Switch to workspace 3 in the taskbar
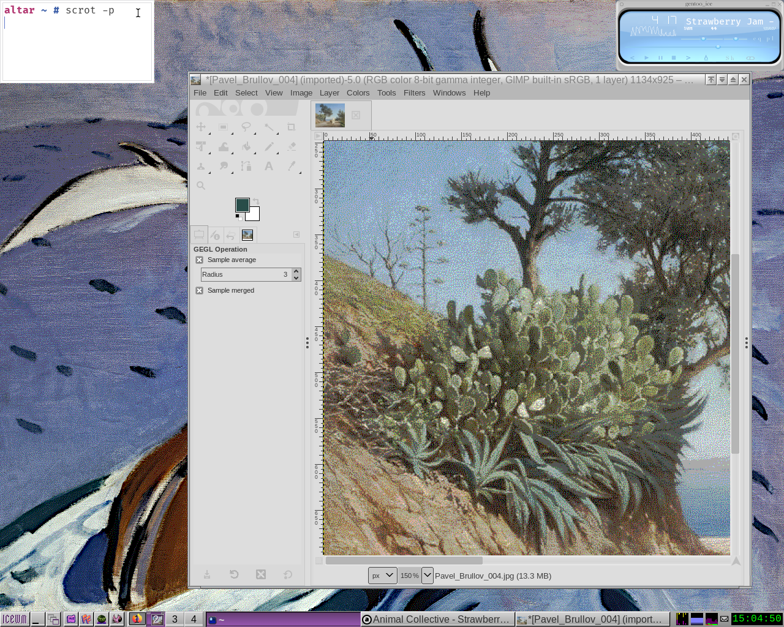 [175, 619]
